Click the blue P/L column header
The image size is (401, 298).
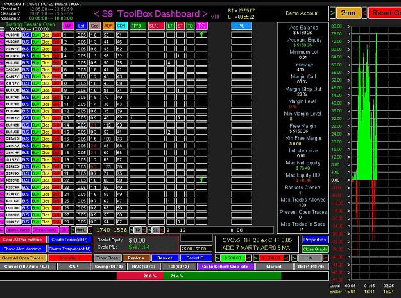coord(241,26)
